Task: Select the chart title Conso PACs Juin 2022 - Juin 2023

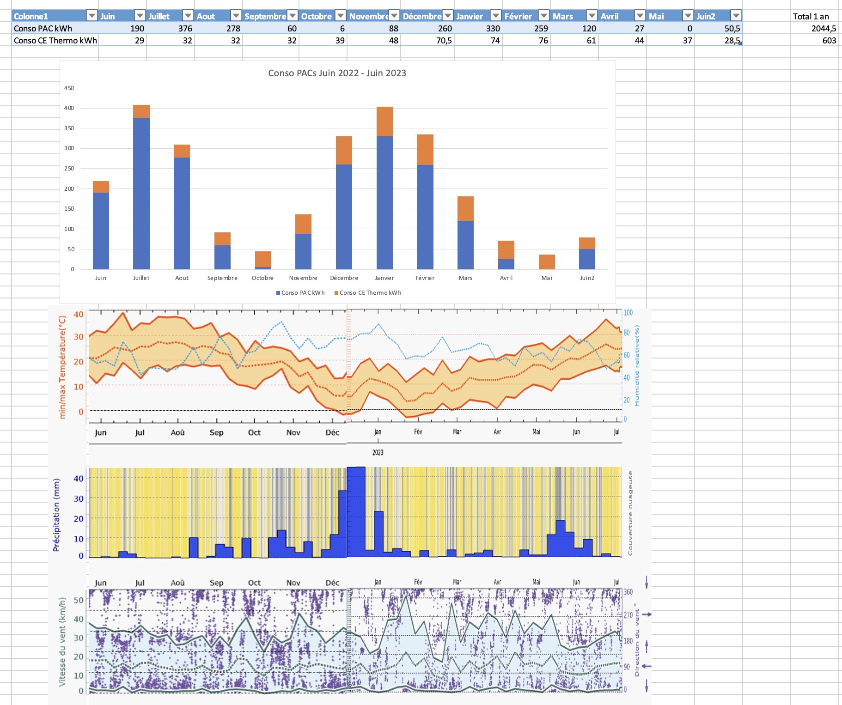Action: click(337, 73)
